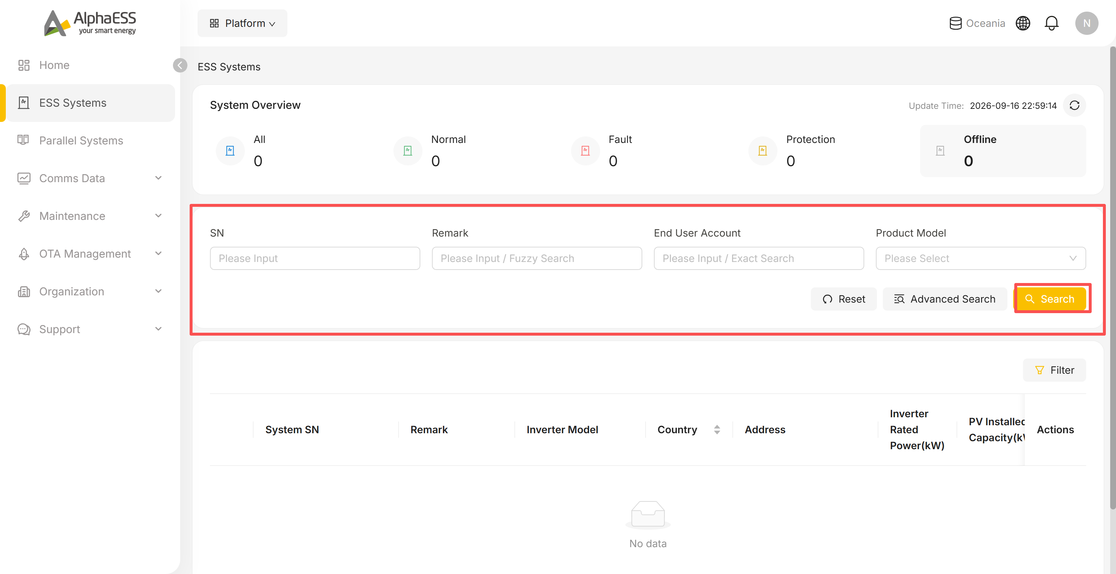Screen dimensions: 1116x574
Task: Open Advanced Search
Action: pyautogui.click(x=945, y=299)
